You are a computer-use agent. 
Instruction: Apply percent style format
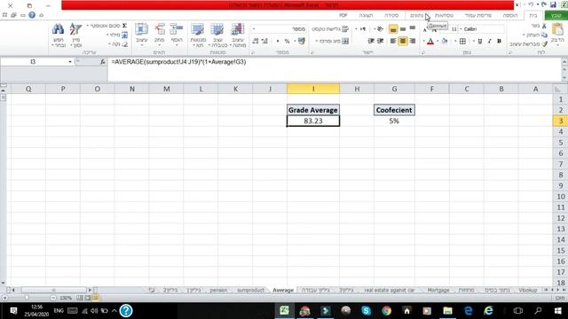coord(287,42)
